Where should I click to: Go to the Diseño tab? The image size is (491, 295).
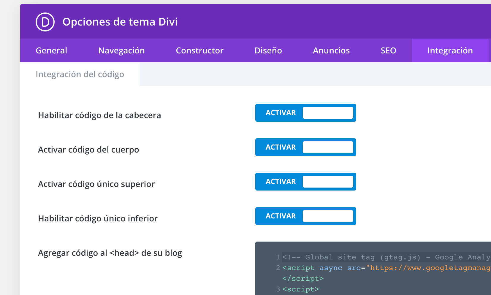[268, 50]
